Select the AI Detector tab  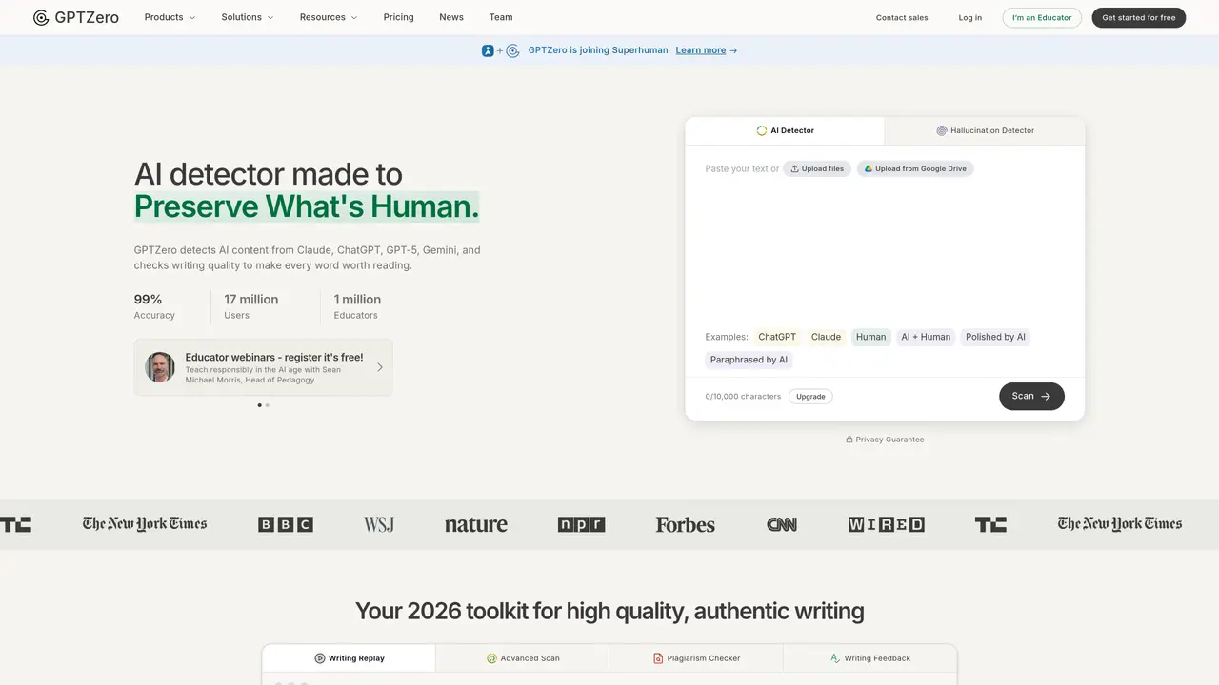click(x=785, y=130)
